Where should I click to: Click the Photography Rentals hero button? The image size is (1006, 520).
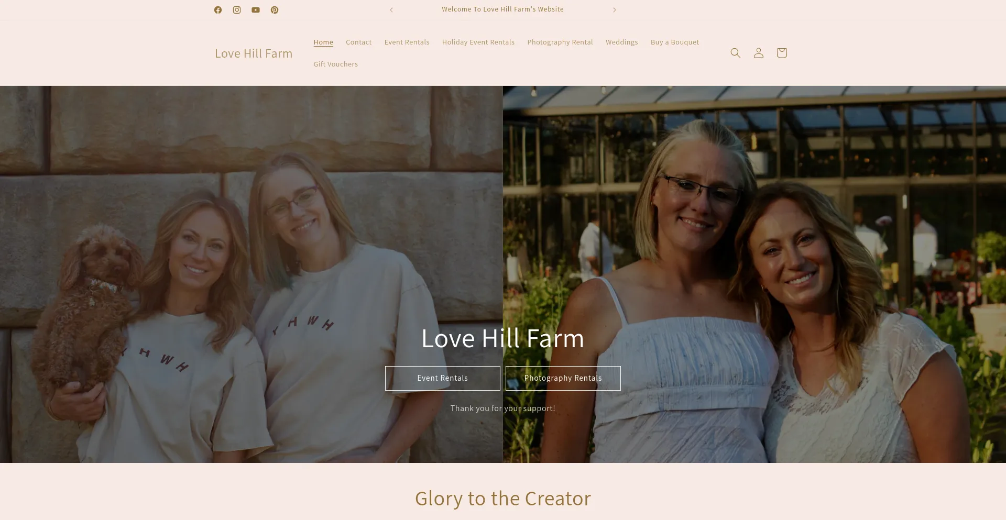[x=563, y=378]
